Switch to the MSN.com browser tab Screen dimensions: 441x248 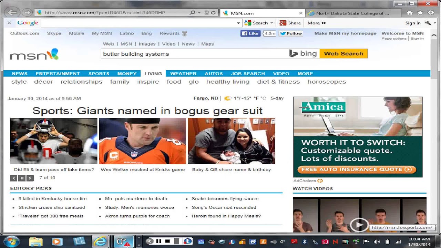pyautogui.click(x=262, y=13)
